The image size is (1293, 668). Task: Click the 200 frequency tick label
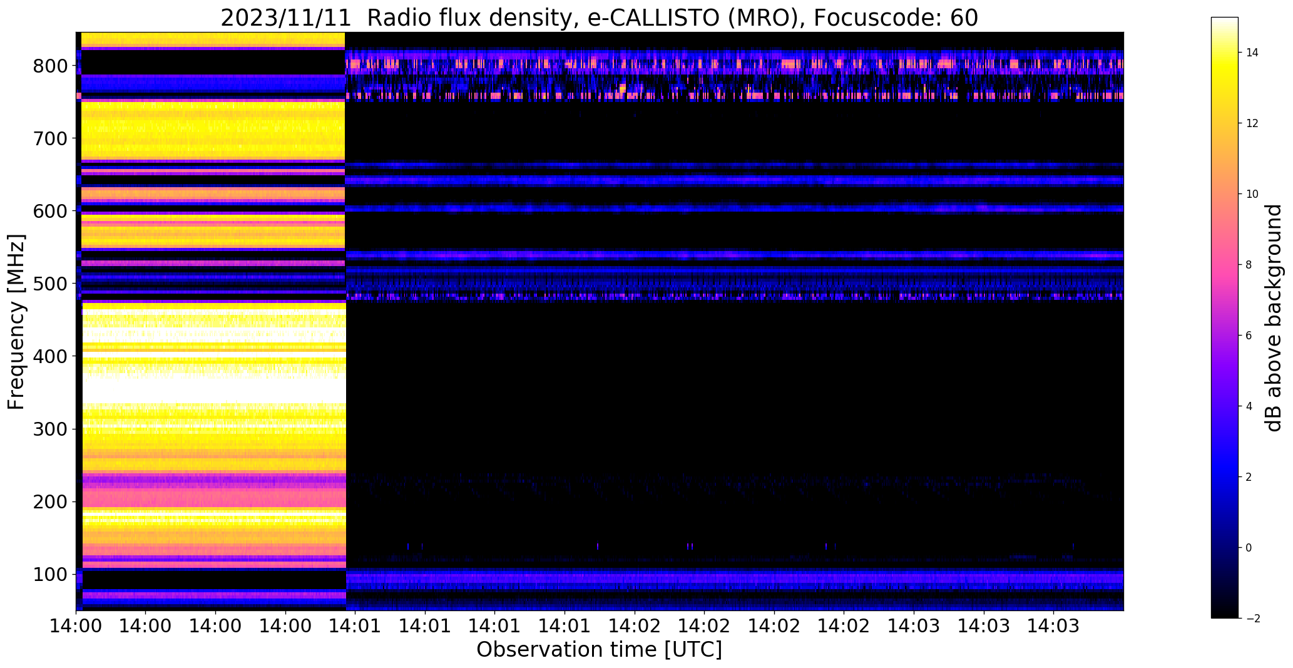51,501
